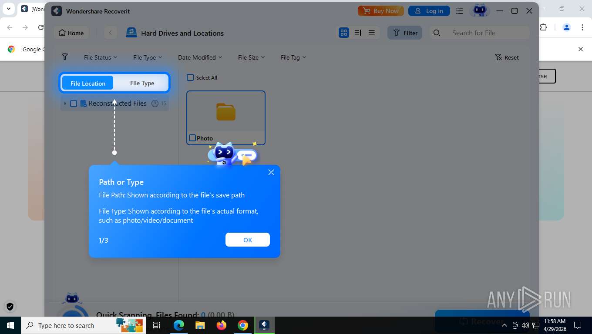
Task: Click the help icon beside Reconstructed Files
Action: (x=155, y=104)
